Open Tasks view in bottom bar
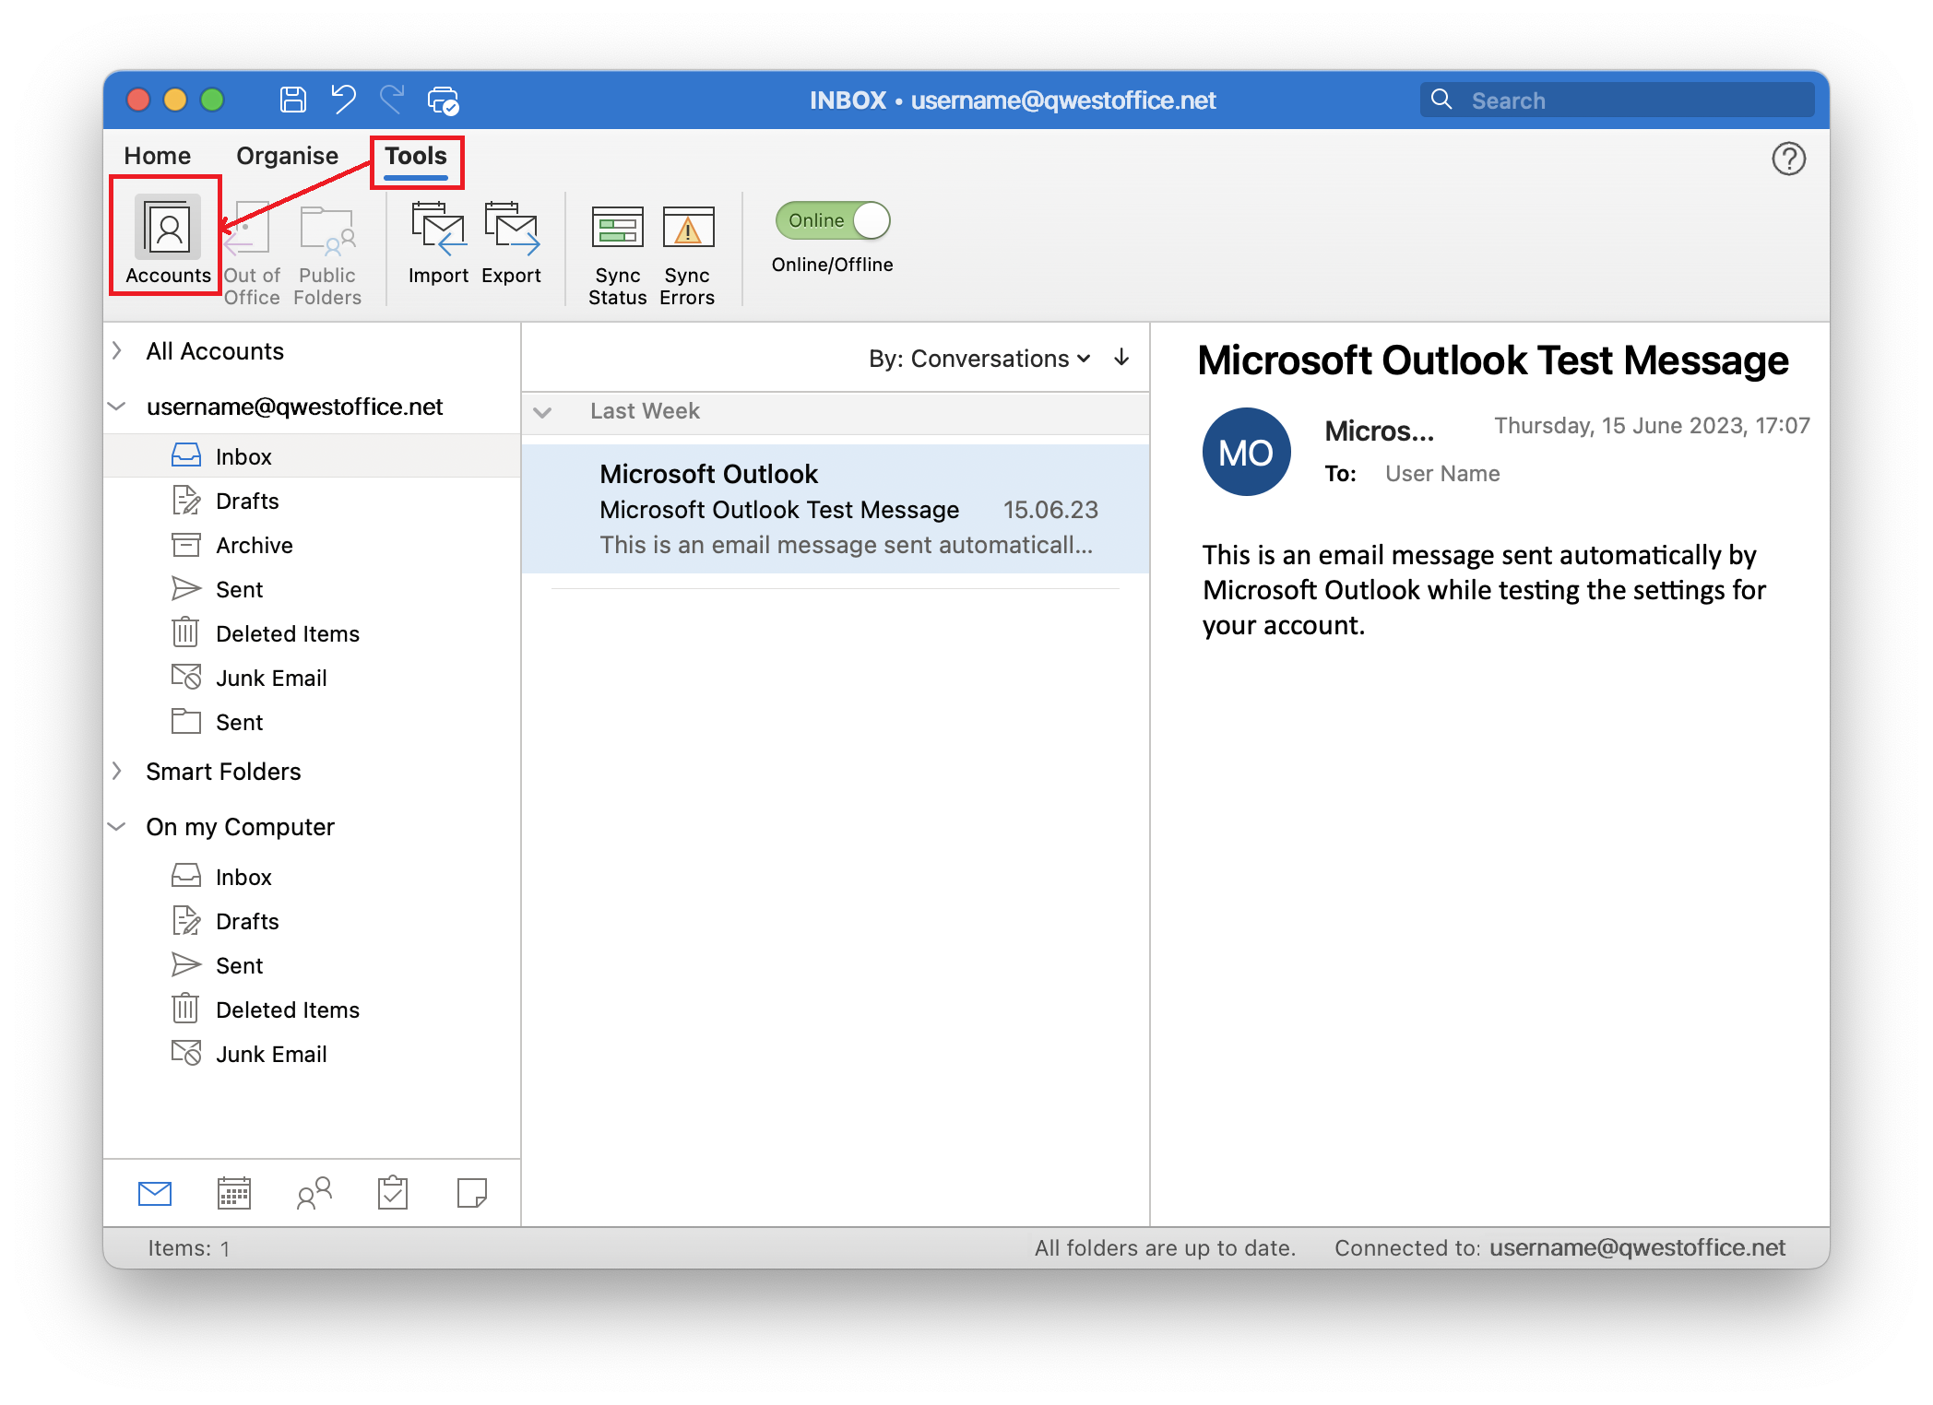 tap(393, 1193)
